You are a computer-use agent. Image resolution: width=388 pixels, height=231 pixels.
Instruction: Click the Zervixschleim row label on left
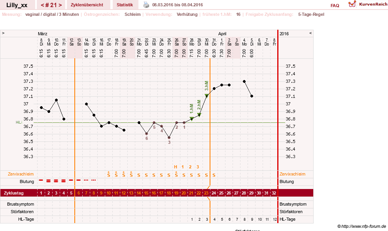pyautogui.click(x=21, y=174)
